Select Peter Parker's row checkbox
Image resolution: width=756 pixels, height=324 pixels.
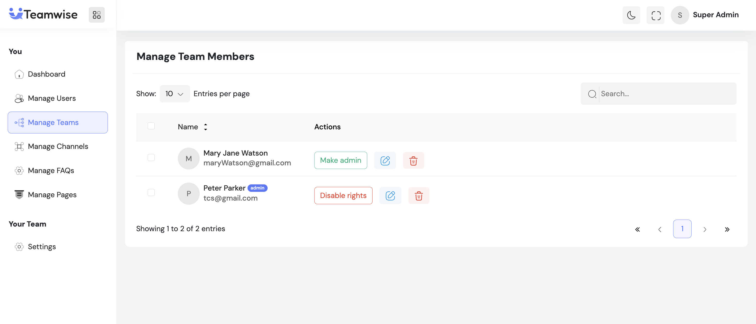(151, 193)
